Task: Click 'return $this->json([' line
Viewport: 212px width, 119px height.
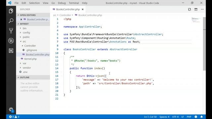Action: (x=91, y=76)
